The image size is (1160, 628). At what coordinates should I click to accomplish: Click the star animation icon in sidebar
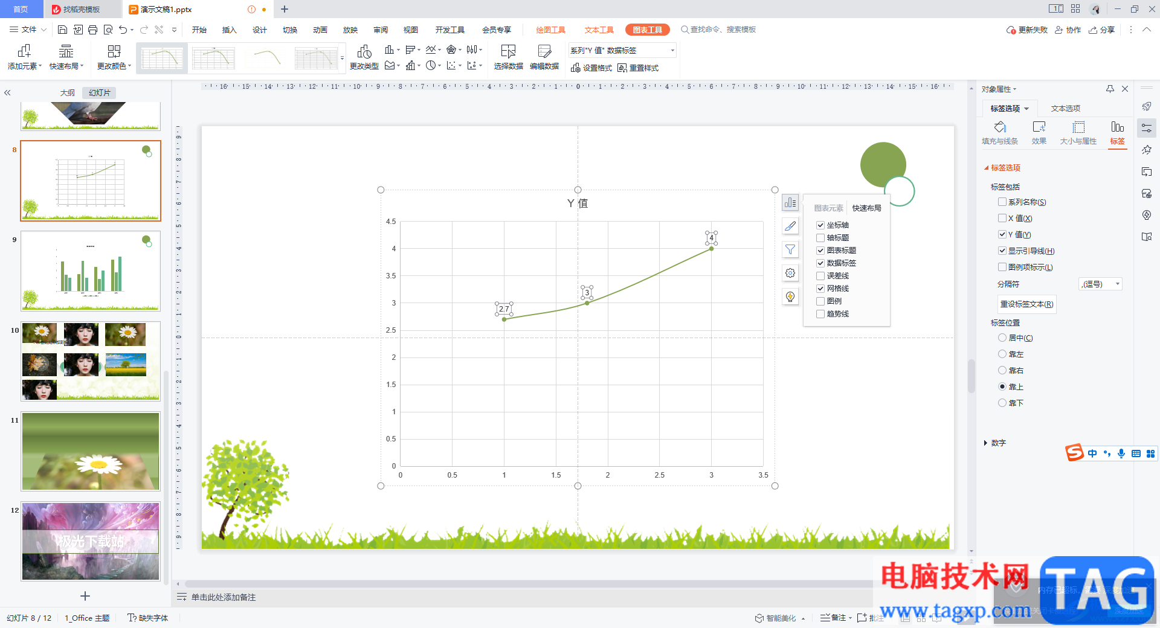point(1147,150)
